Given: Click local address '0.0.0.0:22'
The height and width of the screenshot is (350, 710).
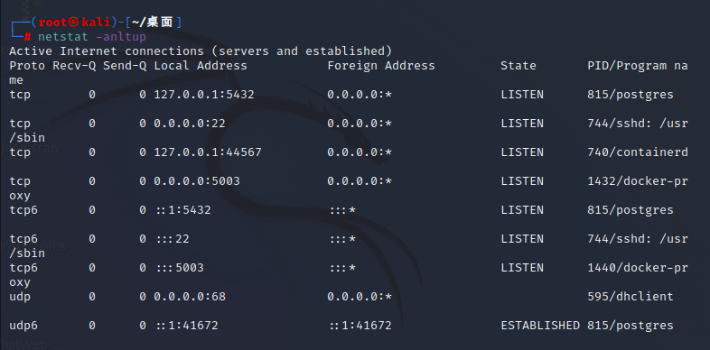Looking at the screenshot, I should pos(190,124).
